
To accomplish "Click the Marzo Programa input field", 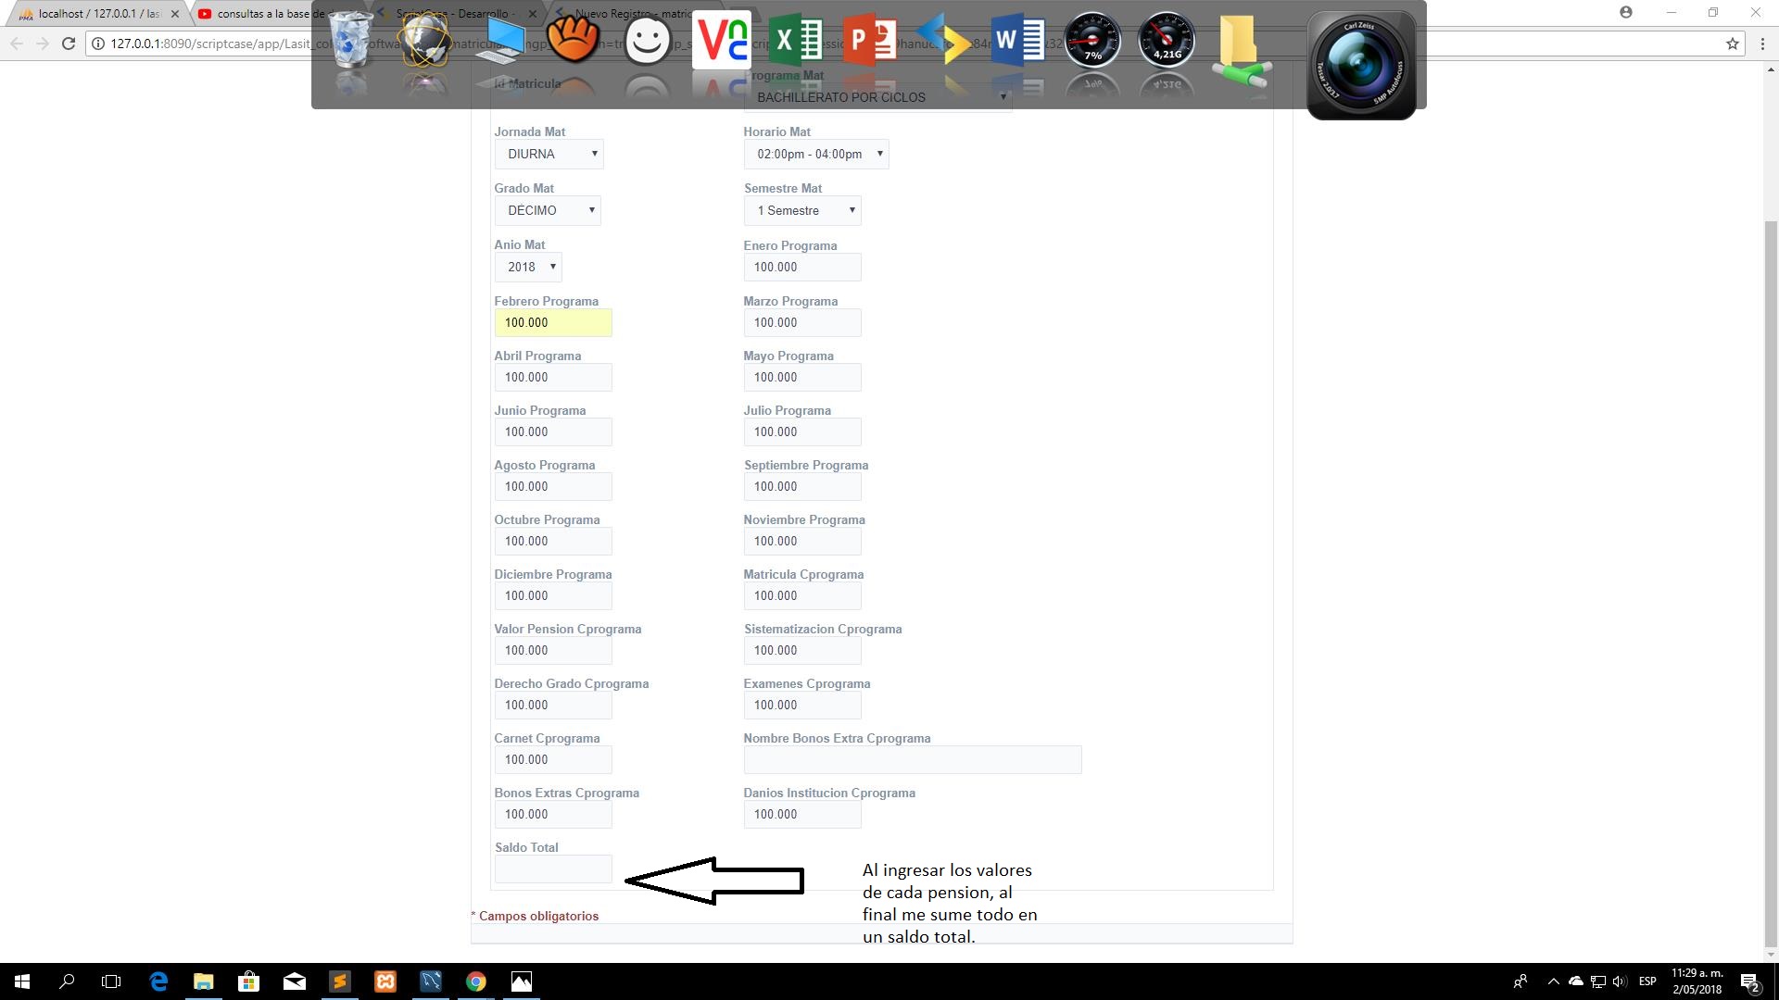I will pyautogui.click(x=802, y=322).
